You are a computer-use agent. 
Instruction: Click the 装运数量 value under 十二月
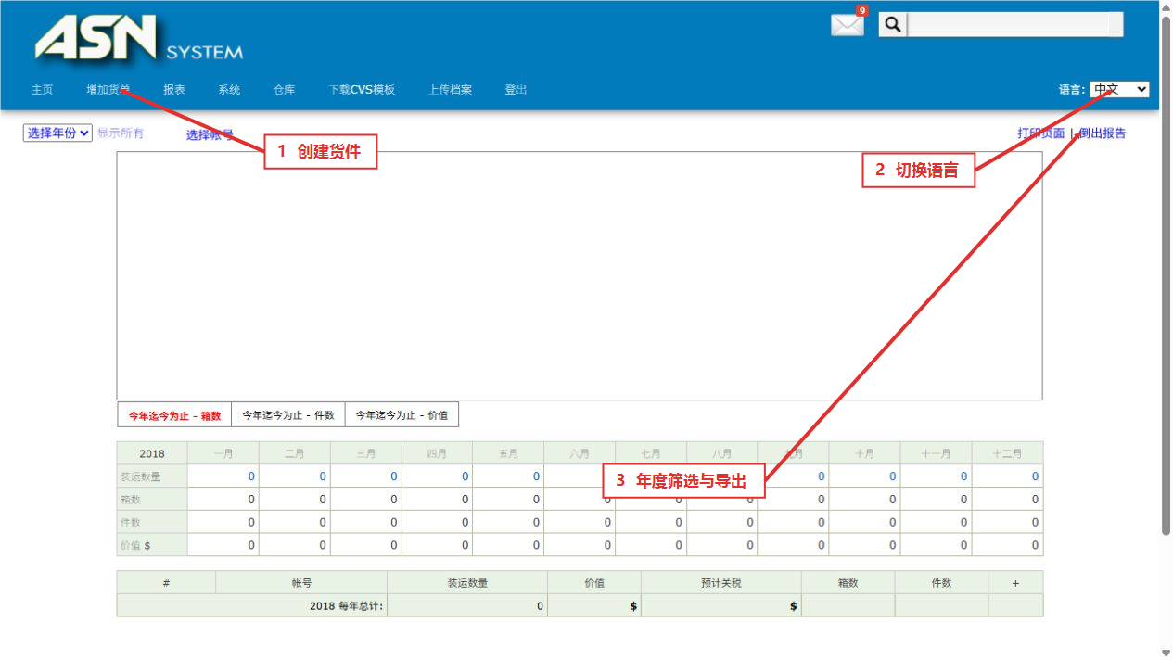[1035, 476]
